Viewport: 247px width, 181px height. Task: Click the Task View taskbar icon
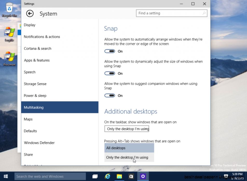click(x=95, y=176)
